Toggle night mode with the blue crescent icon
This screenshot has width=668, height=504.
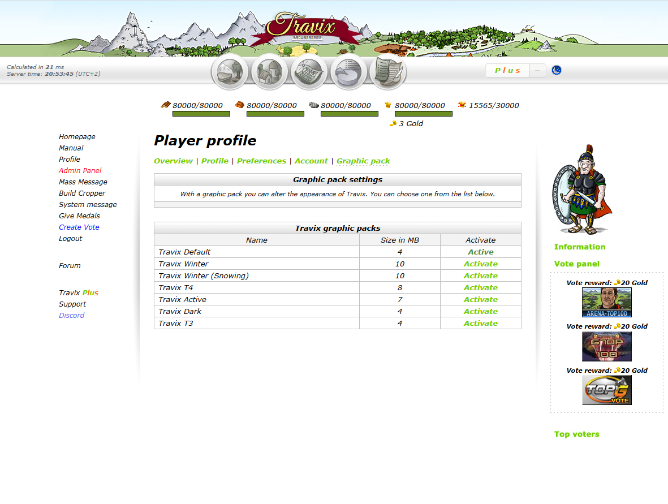(557, 70)
